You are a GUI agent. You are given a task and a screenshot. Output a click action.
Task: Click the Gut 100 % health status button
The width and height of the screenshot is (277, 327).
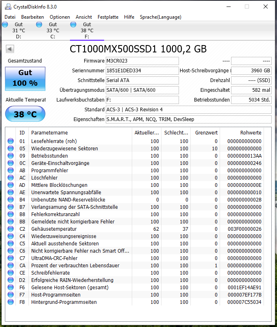click(x=25, y=79)
